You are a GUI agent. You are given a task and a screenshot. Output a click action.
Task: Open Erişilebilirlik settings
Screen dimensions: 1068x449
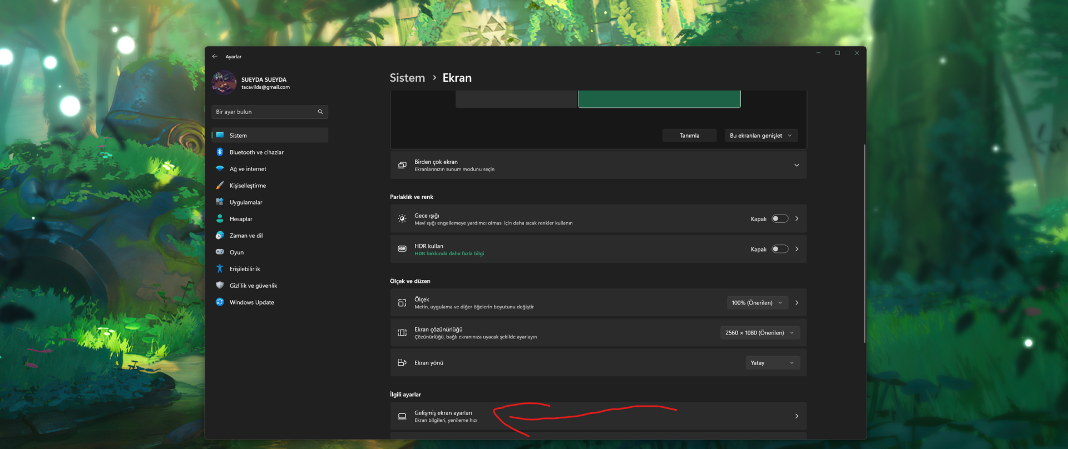tap(270, 269)
